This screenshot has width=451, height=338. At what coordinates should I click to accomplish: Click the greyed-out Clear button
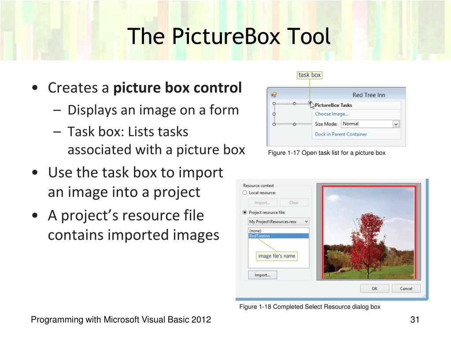pyautogui.click(x=294, y=202)
